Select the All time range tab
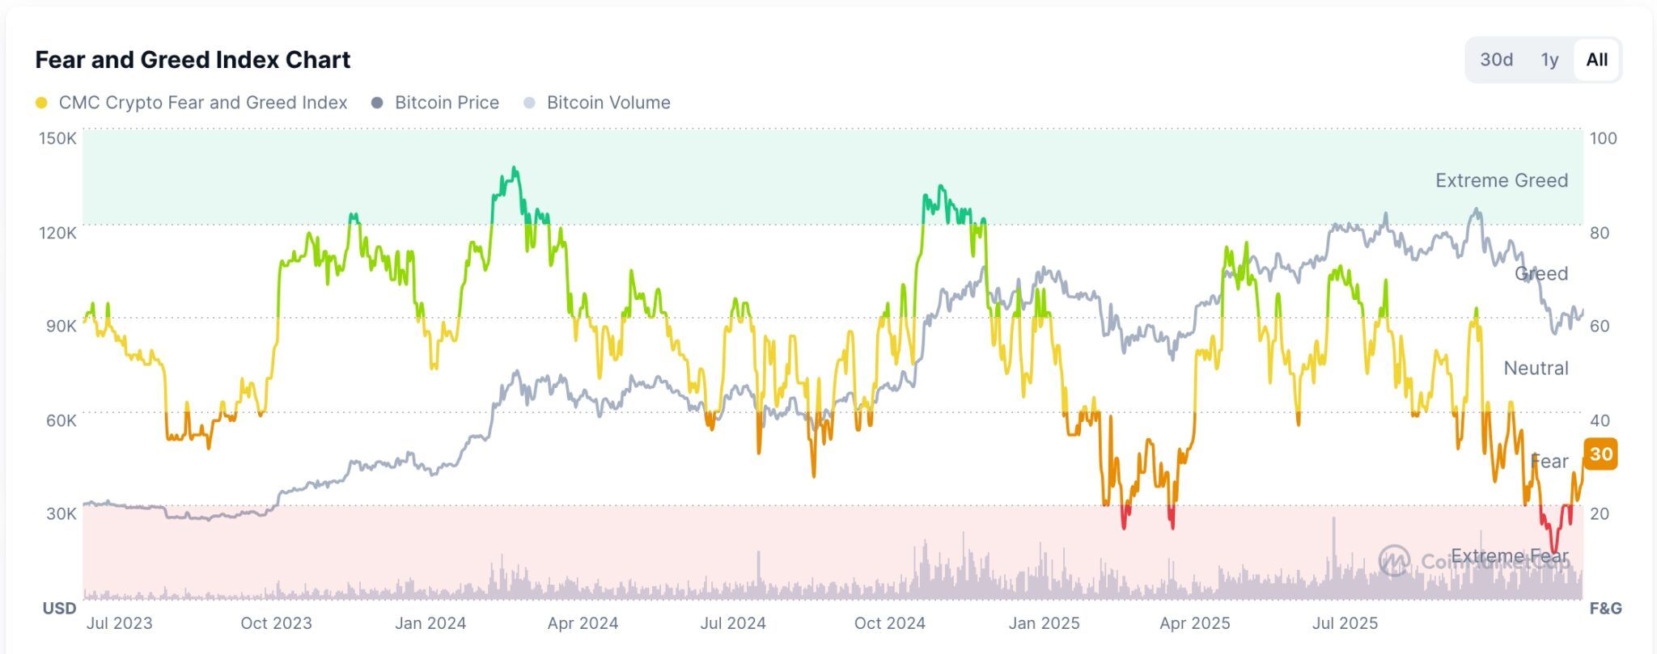This screenshot has width=1657, height=654. 1596,60
